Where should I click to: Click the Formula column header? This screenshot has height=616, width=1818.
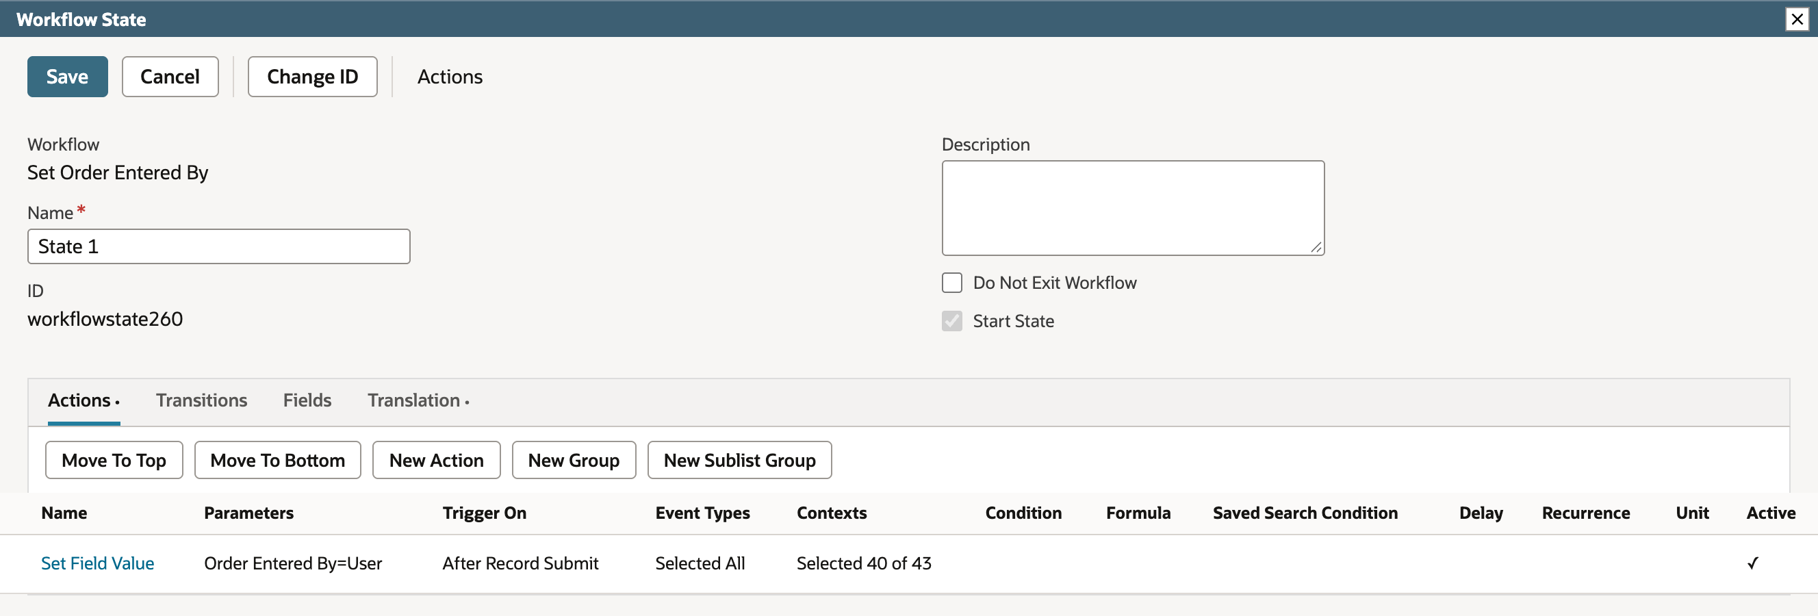pos(1138,513)
